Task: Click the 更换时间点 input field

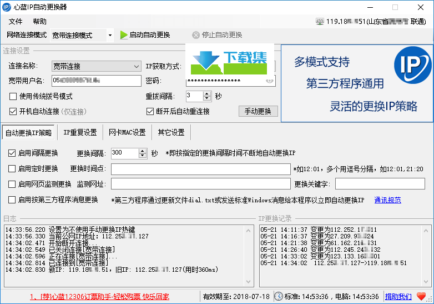Action: click(x=201, y=169)
